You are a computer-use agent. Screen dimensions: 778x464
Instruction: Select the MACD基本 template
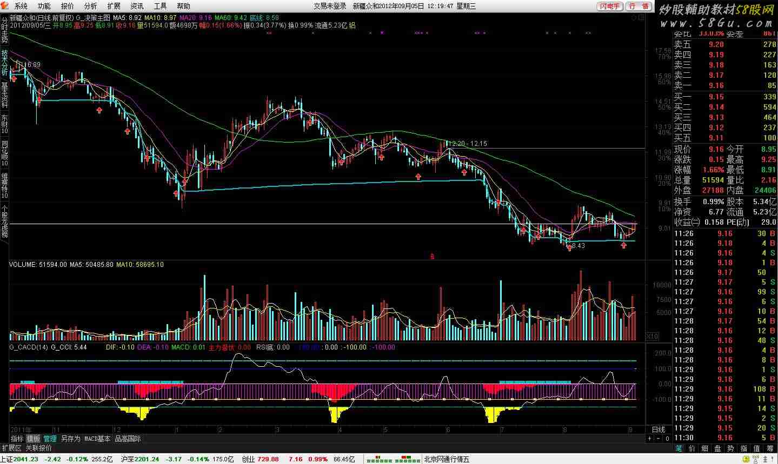pyautogui.click(x=97, y=439)
